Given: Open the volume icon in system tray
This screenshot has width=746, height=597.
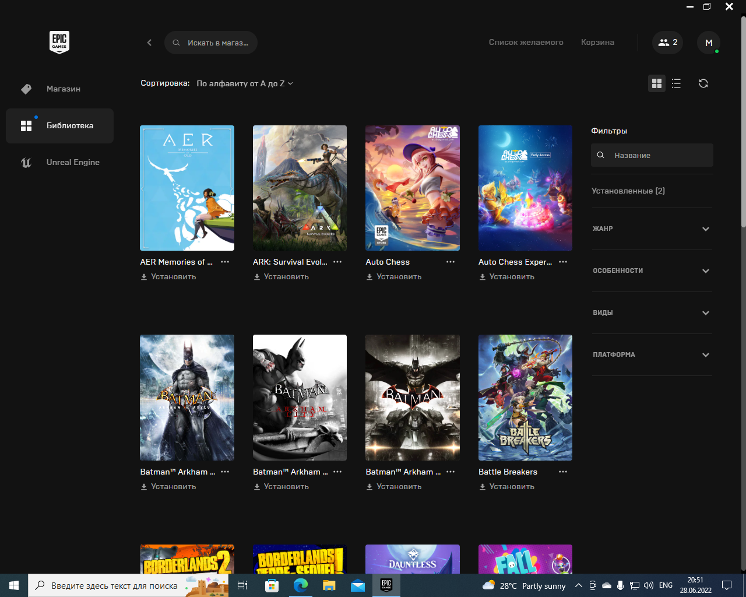Looking at the screenshot, I should click(x=649, y=585).
